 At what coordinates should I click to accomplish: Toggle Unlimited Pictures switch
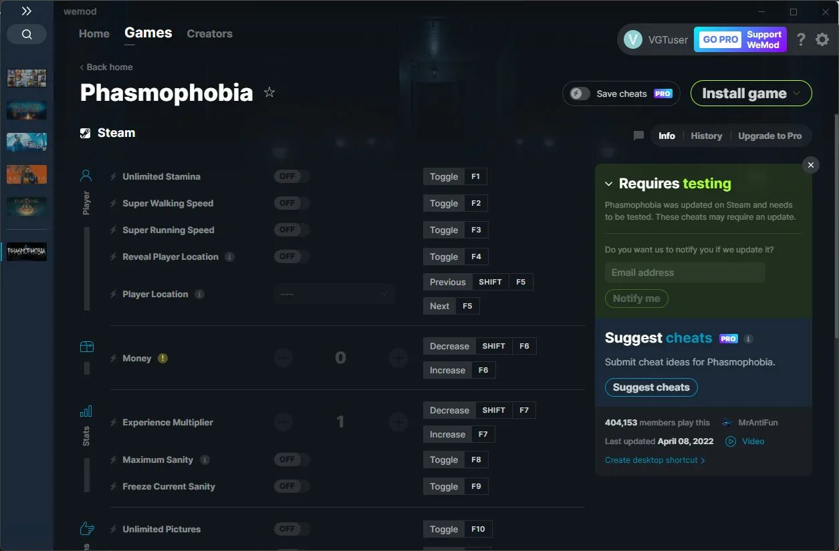(x=292, y=529)
